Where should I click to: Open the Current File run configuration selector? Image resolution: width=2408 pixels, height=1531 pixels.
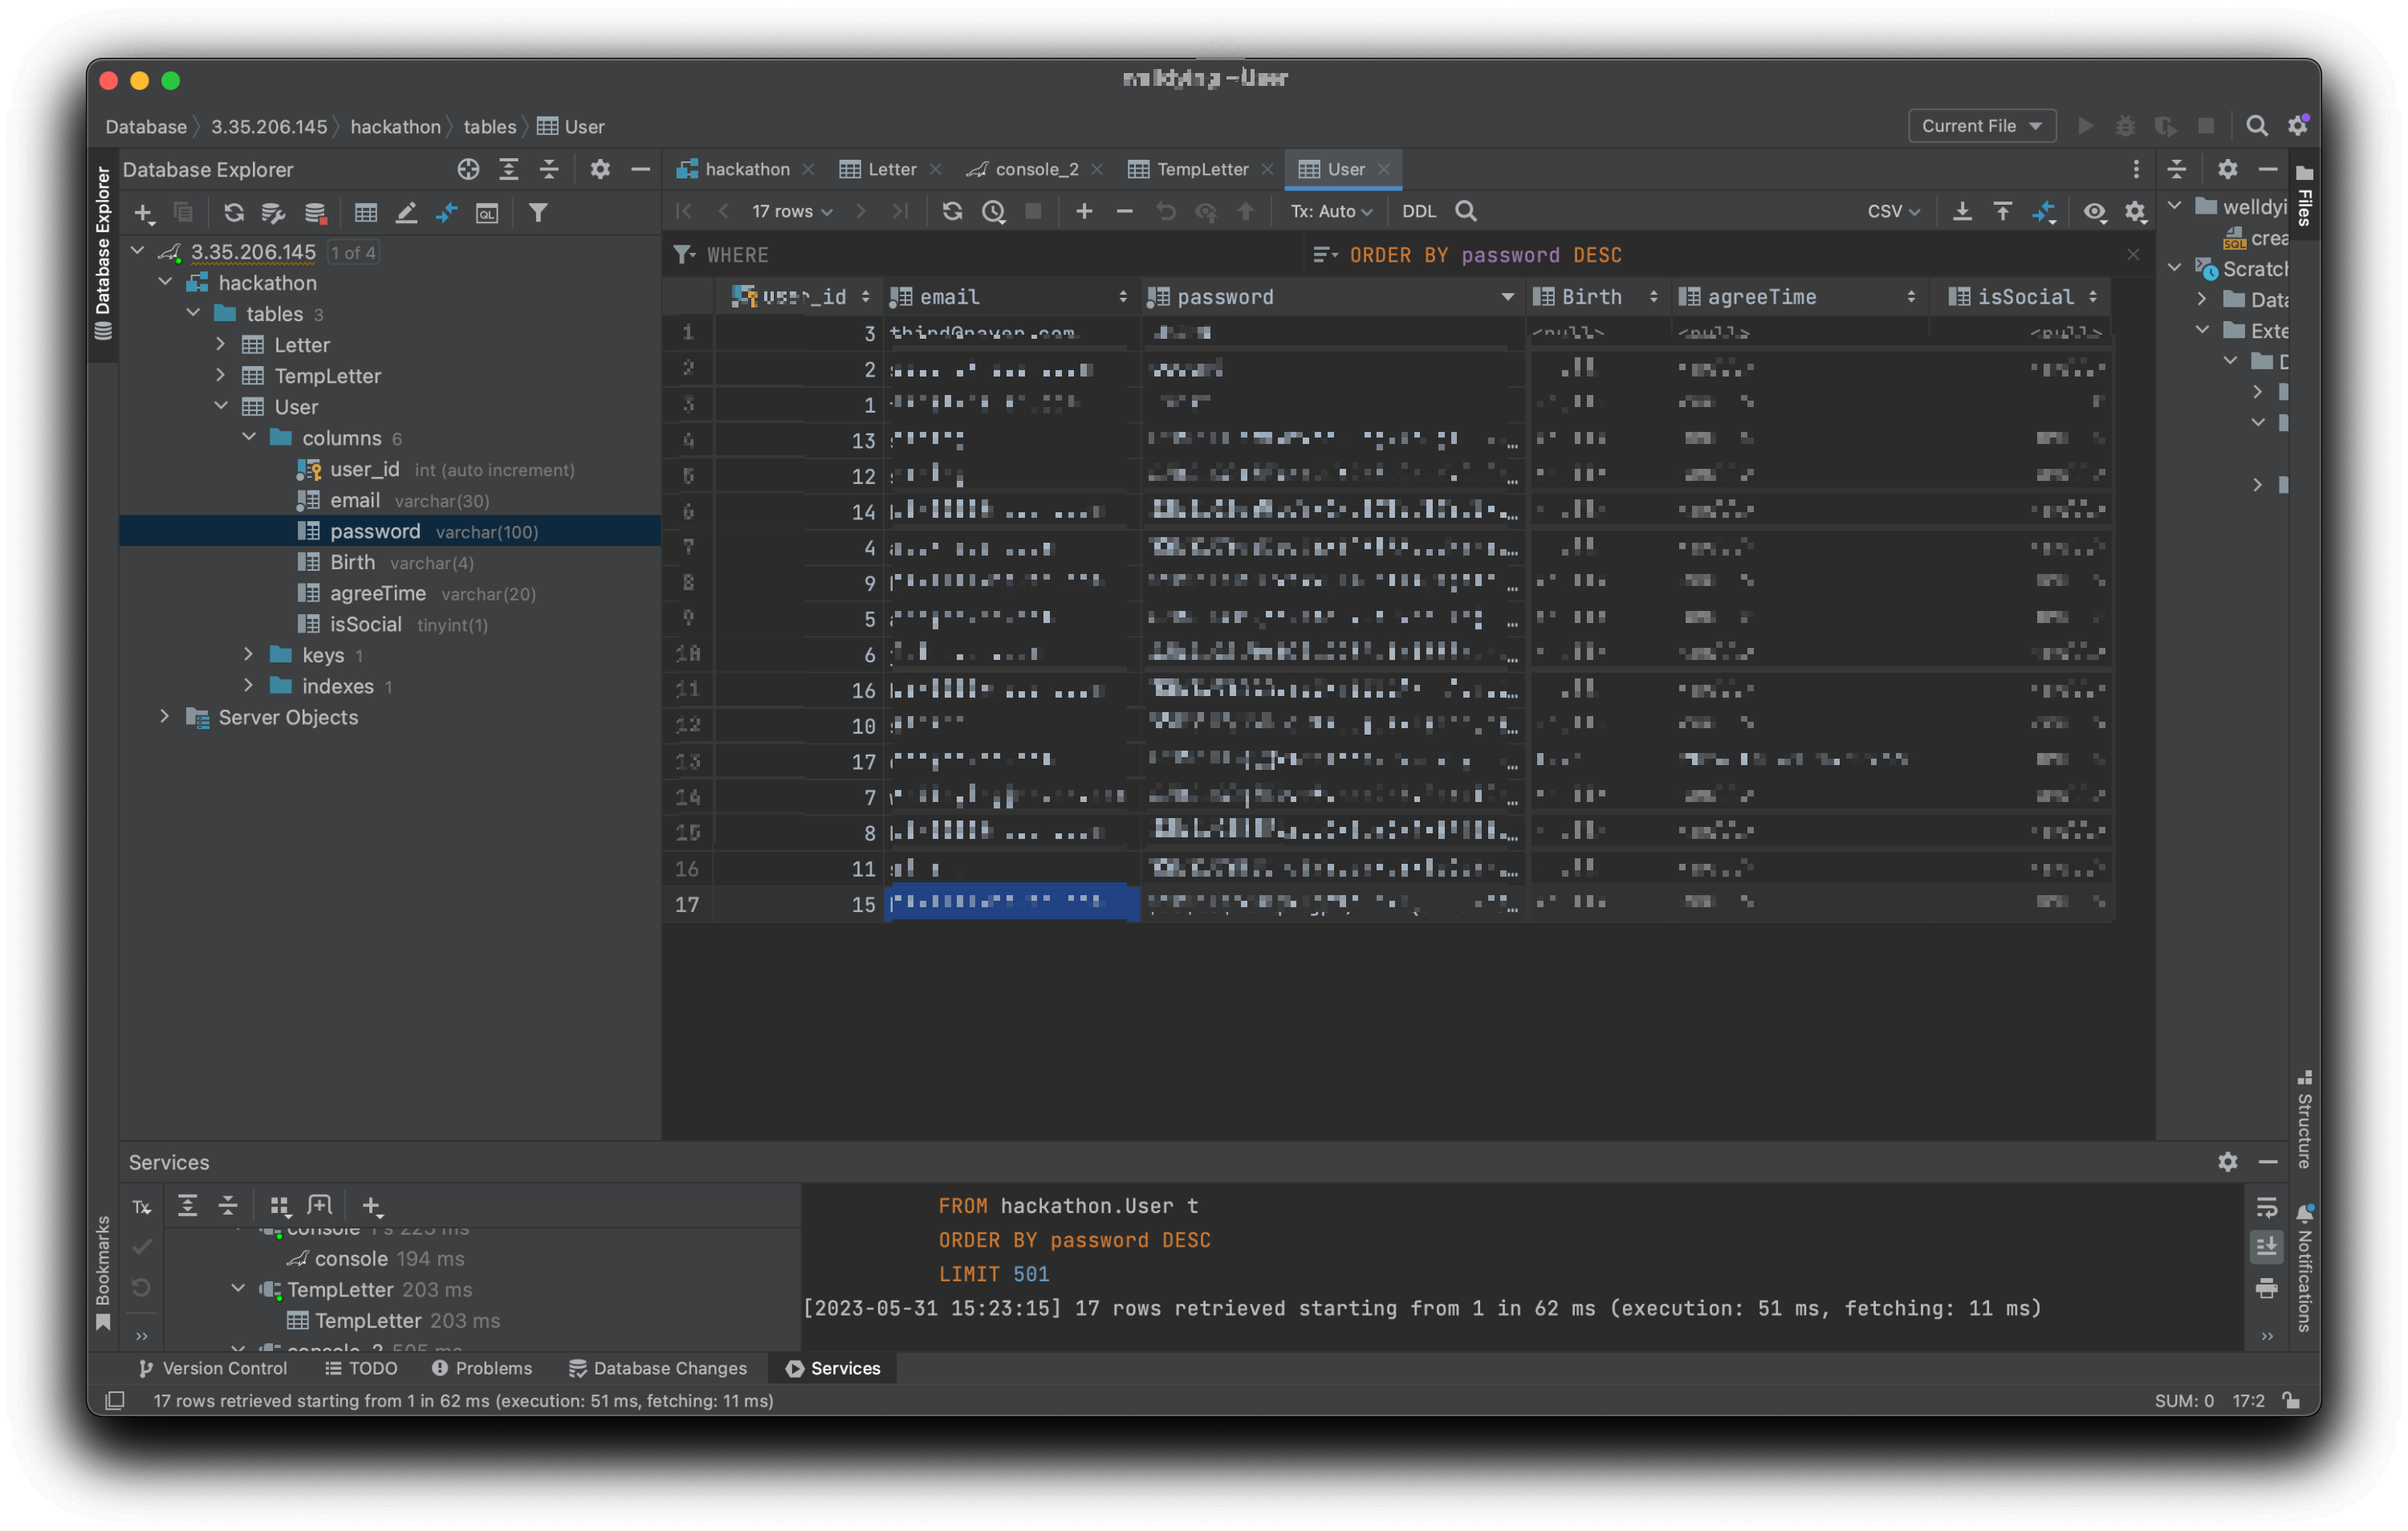click(1981, 126)
